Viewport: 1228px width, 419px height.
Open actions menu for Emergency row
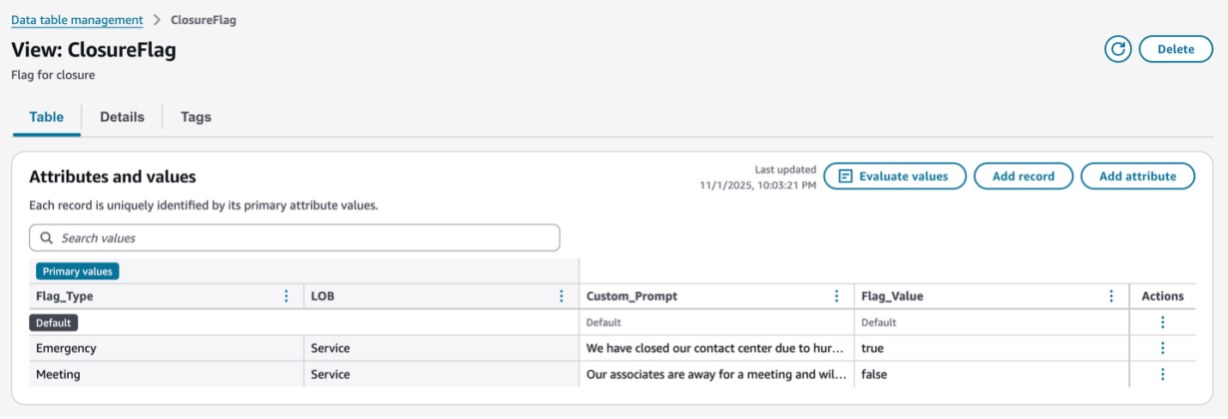pyautogui.click(x=1163, y=348)
